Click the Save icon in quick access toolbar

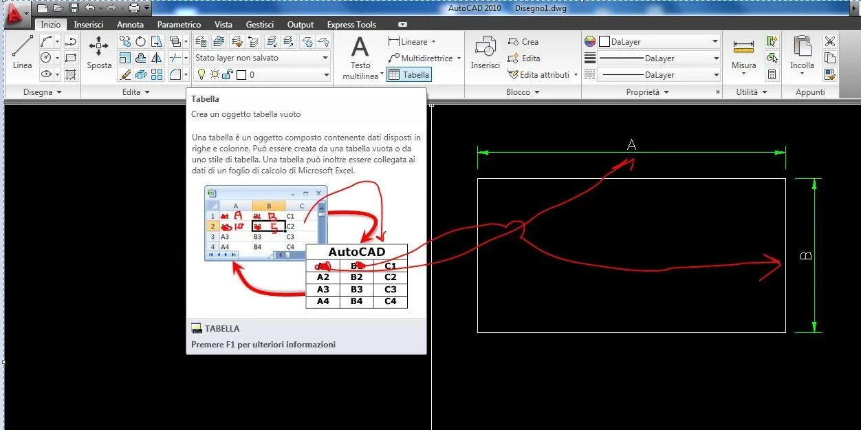[74, 8]
